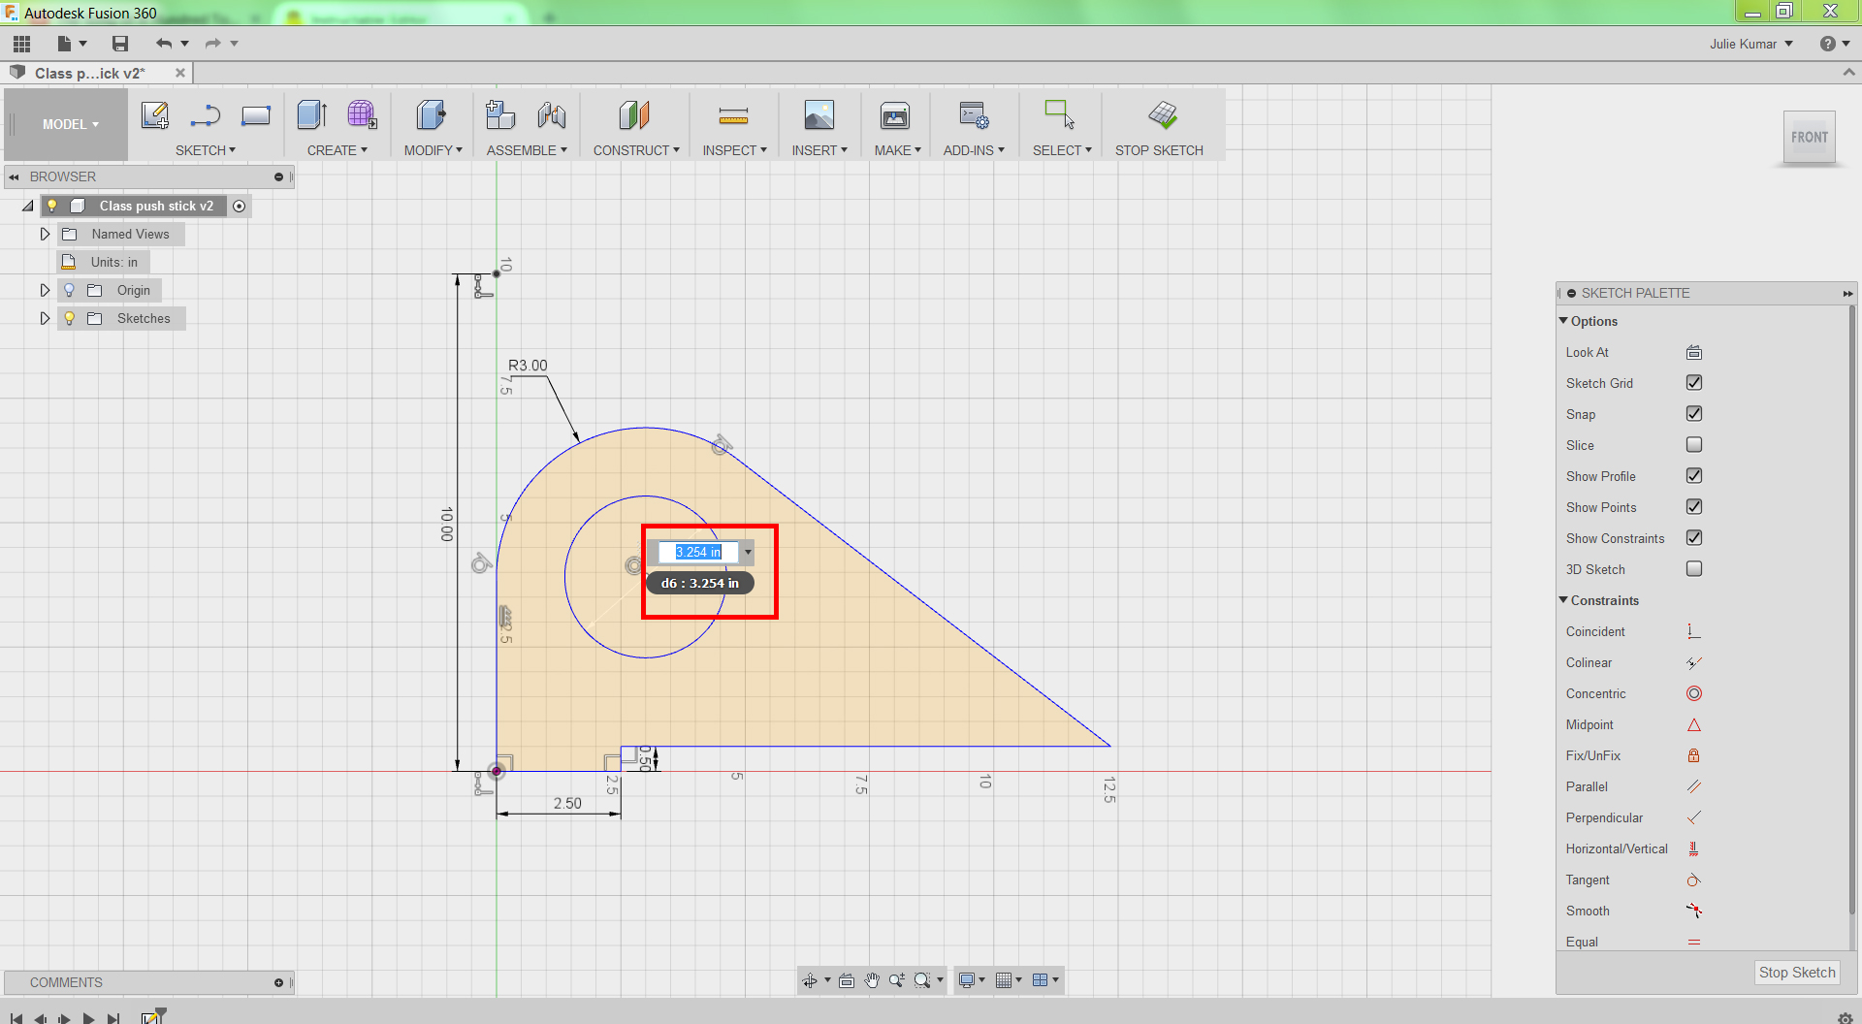This screenshot has height=1024, width=1862.
Task: Open the data panel grid icon
Action: pyautogui.click(x=21, y=44)
